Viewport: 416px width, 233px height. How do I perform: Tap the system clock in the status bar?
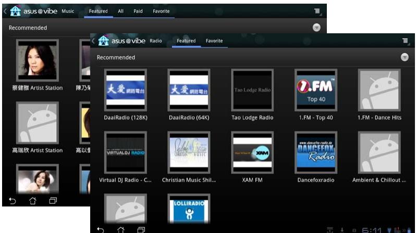(372, 230)
